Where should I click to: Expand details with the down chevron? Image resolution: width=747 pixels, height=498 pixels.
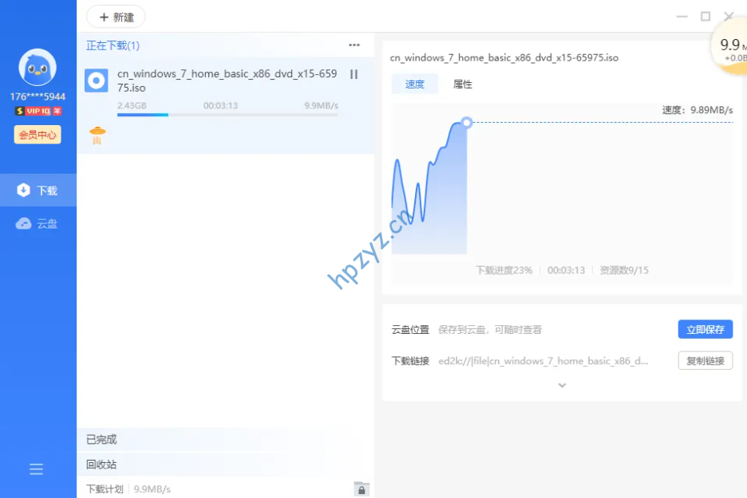coord(562,385)
